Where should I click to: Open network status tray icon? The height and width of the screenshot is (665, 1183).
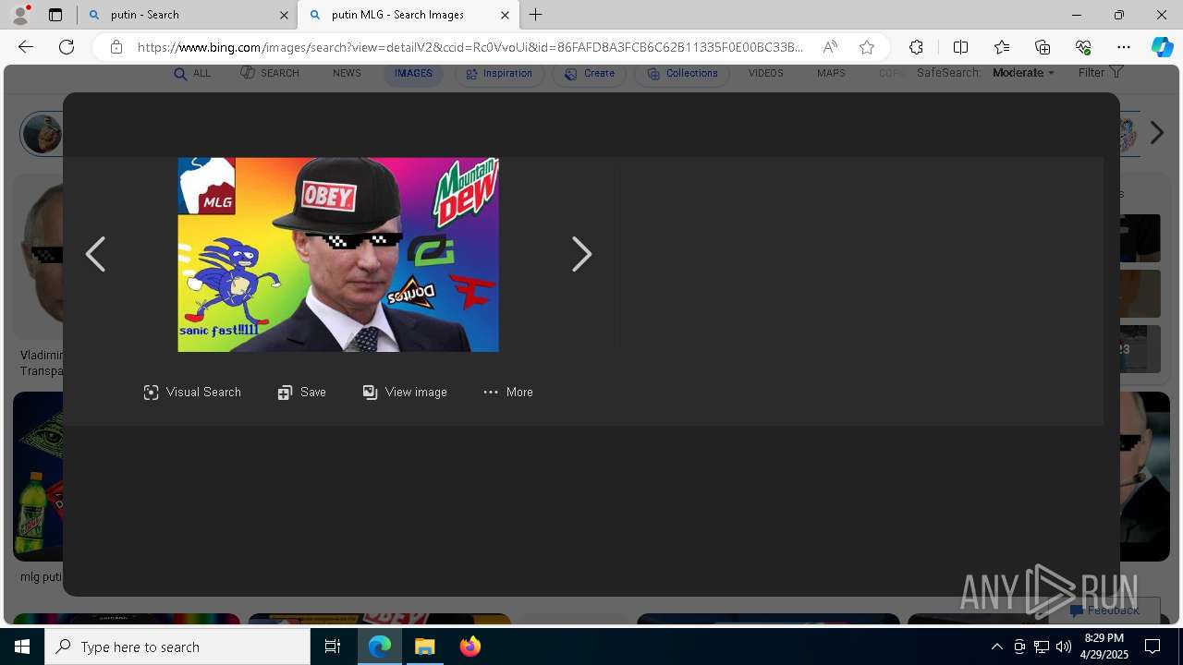click(1042, 647)
